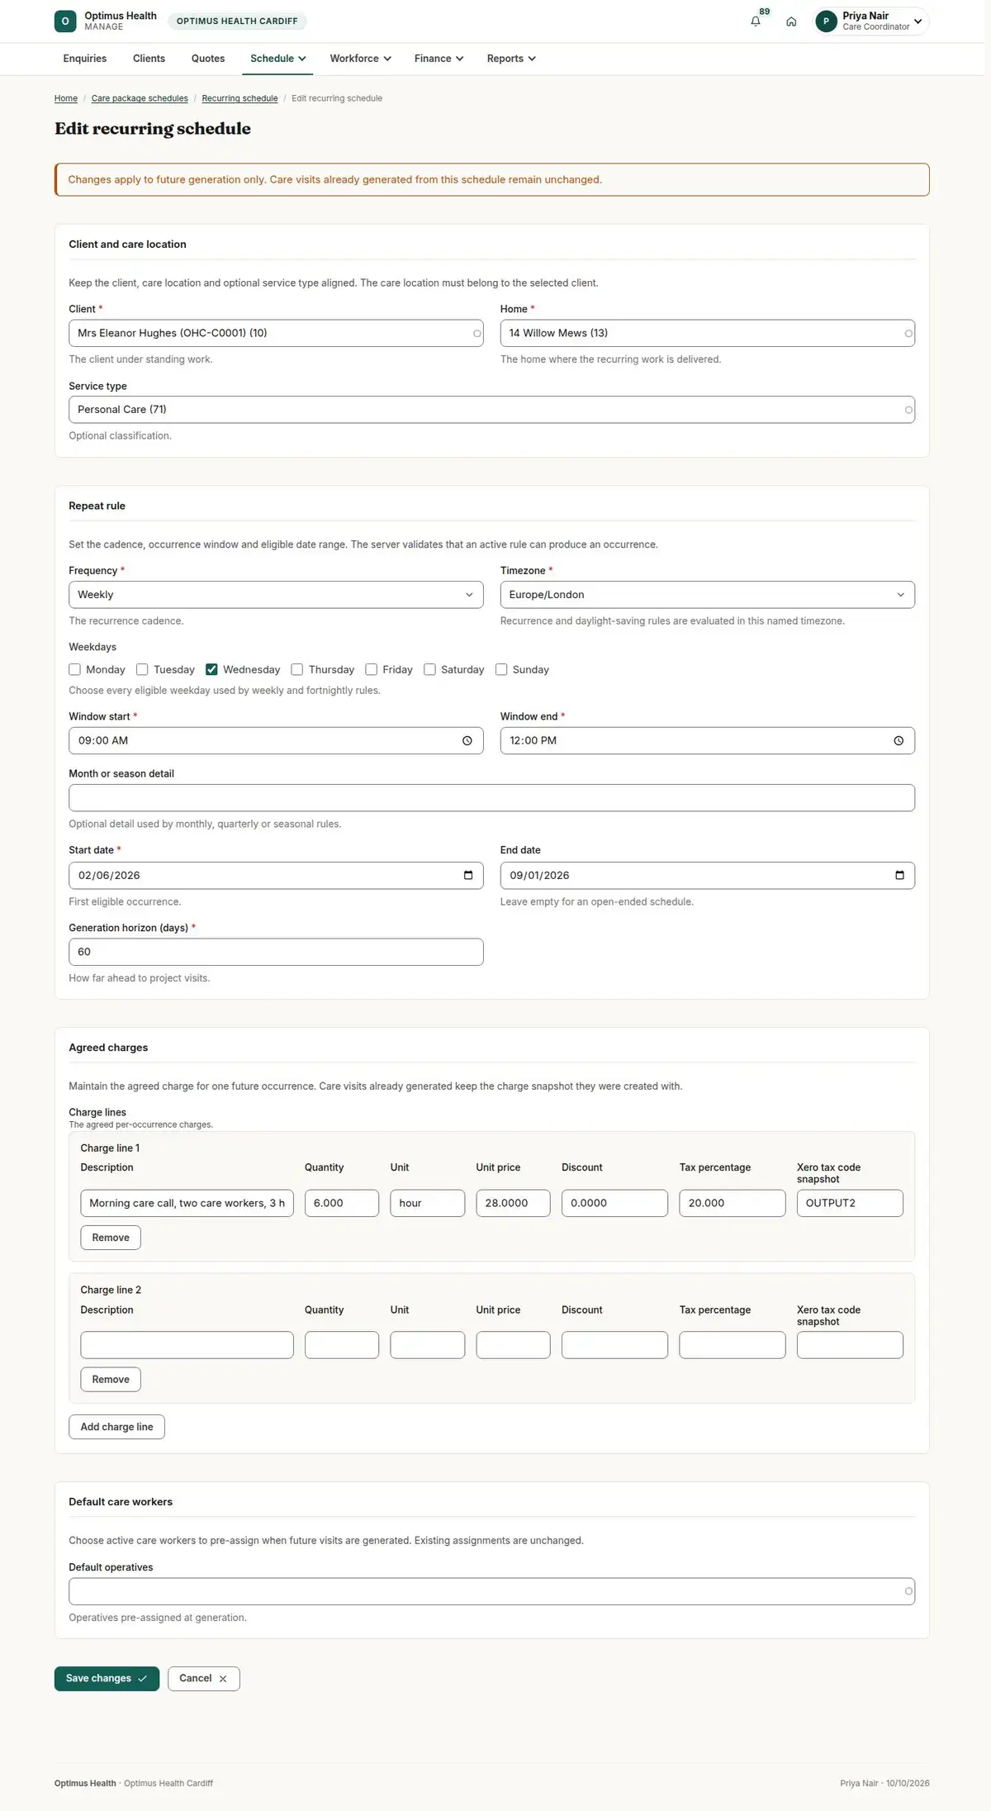
Task: Click the home icon in header
Action: (791, 21)
